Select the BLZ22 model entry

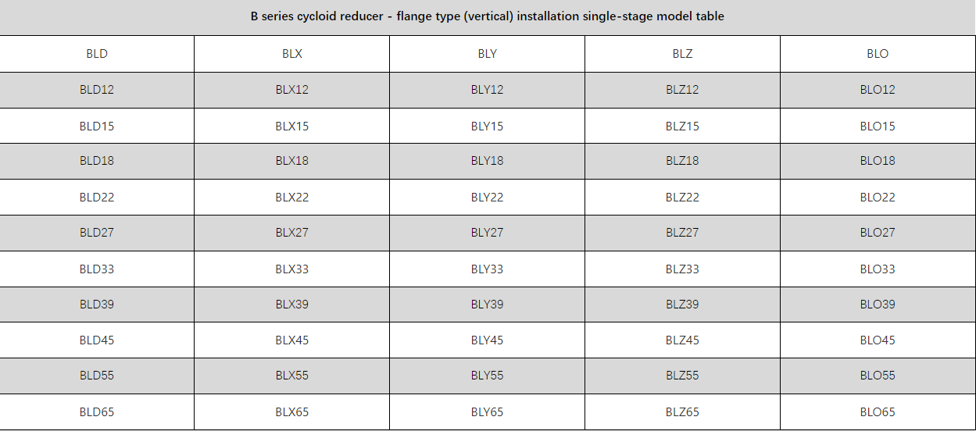point(682,198)
